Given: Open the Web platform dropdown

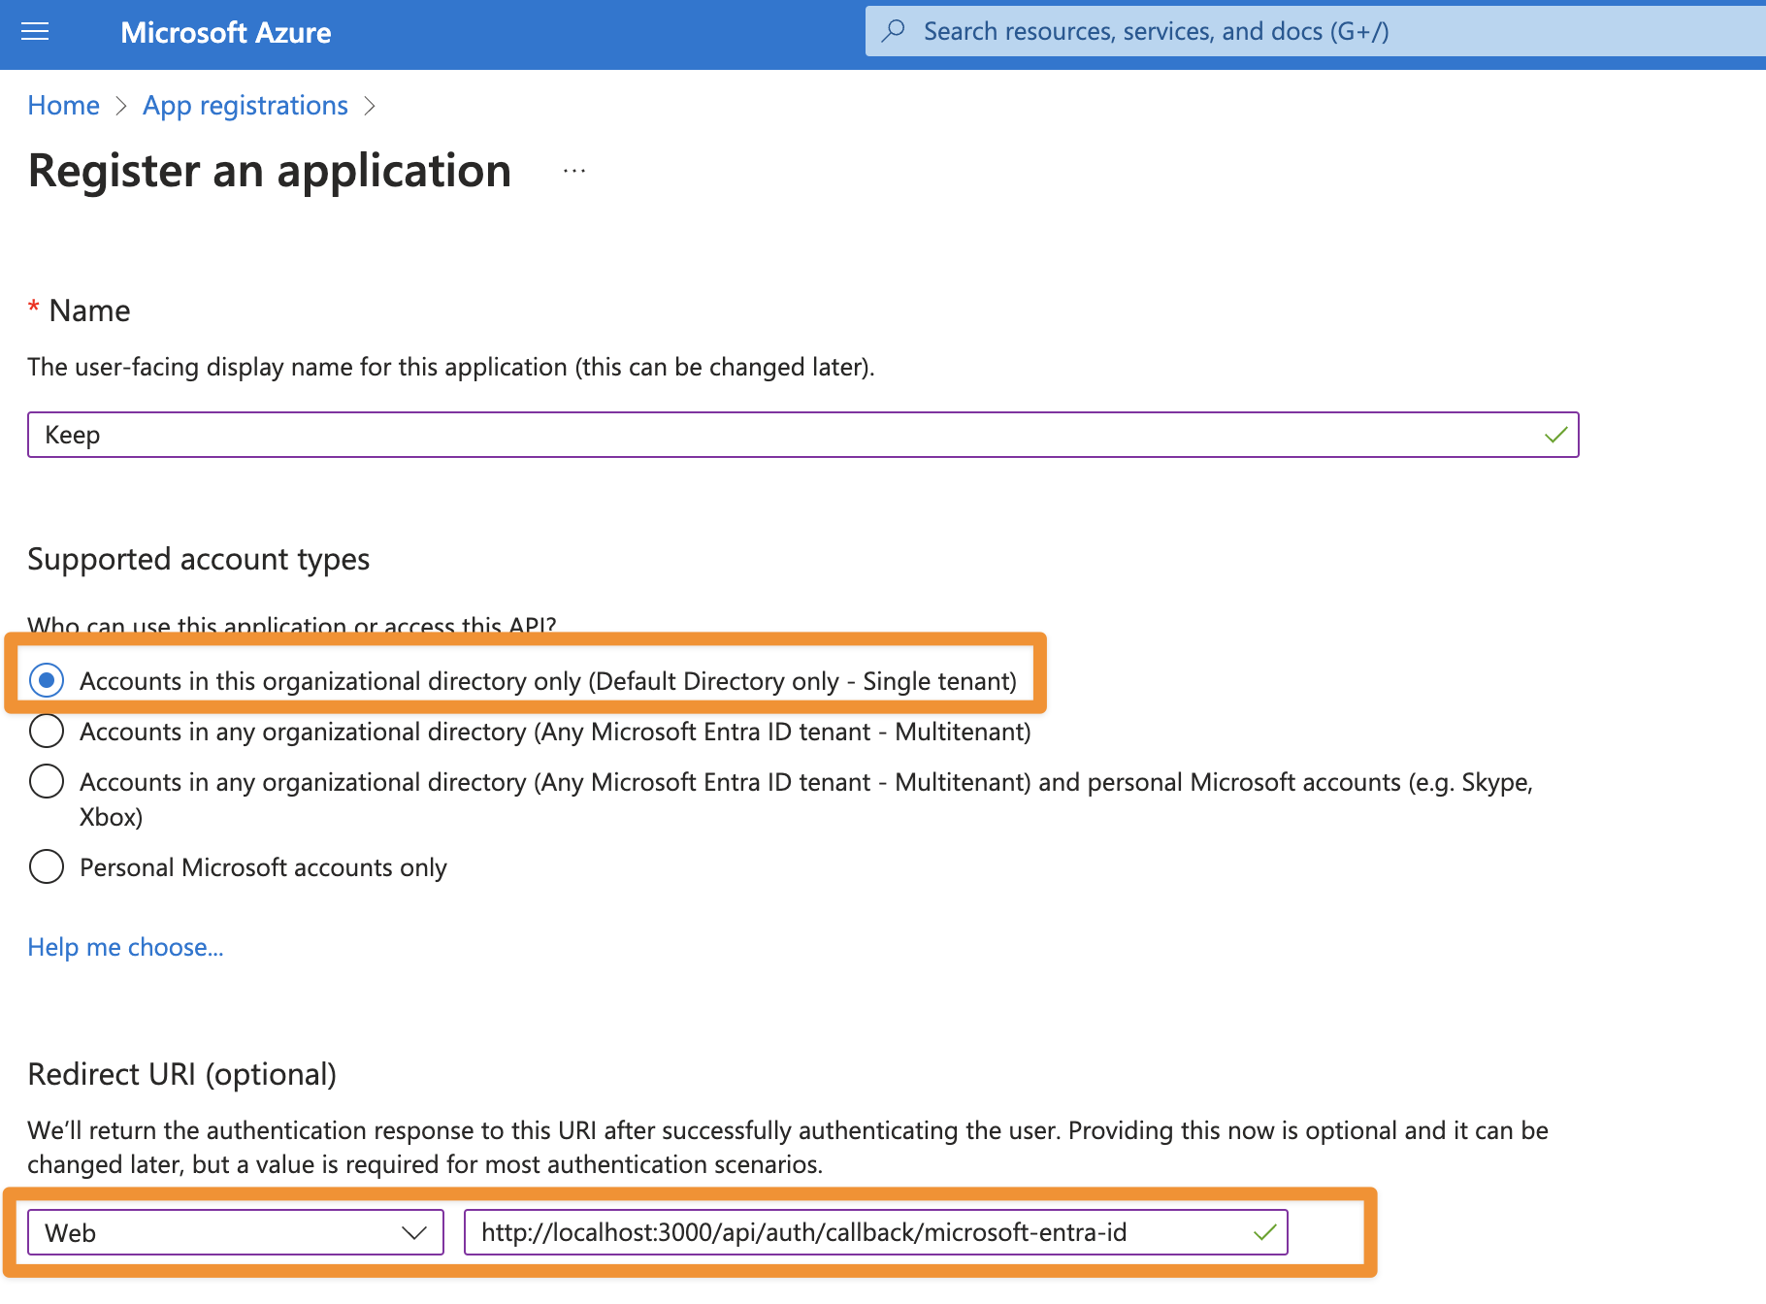Looking at the screenshot, I should (236, 1232).
